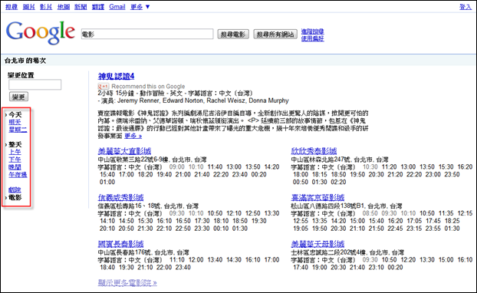
Task: Open Gmail from the top navigation
Action: 117,7
